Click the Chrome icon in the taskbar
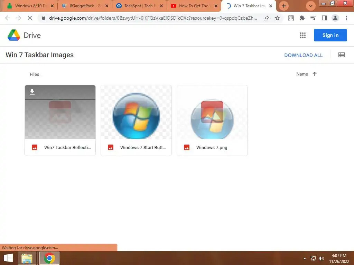 [49, 258]
